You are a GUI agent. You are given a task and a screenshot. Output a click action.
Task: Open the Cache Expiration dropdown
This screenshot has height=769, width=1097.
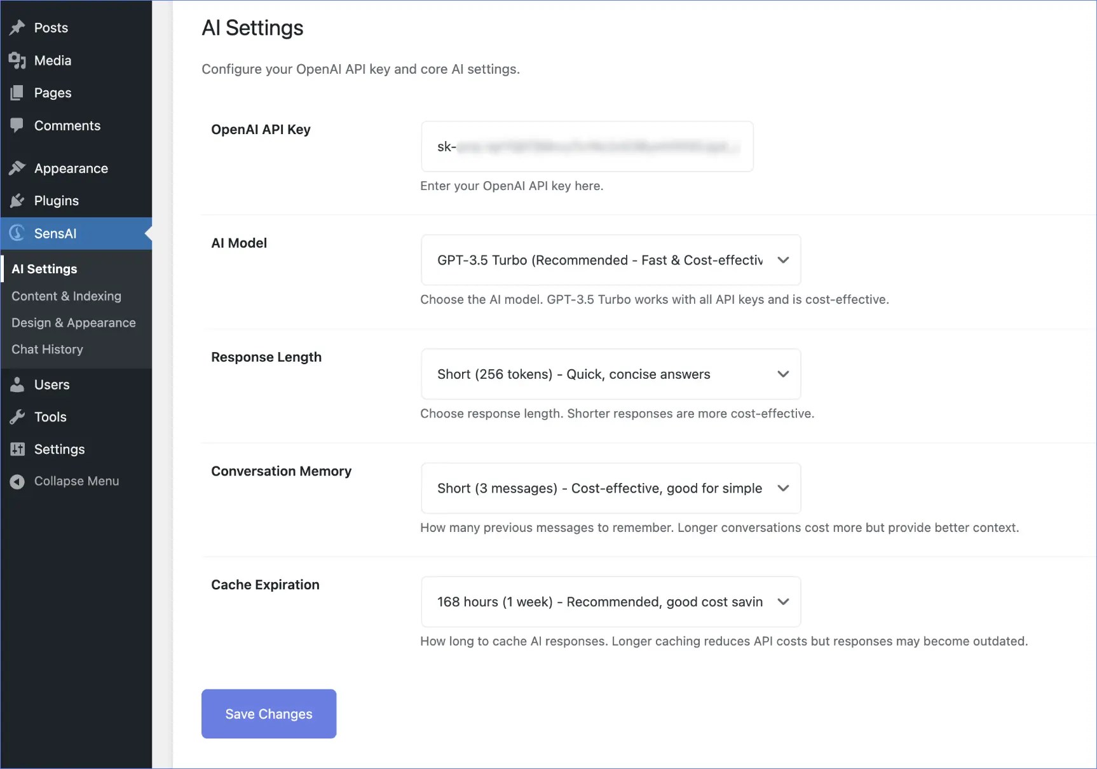611,602
